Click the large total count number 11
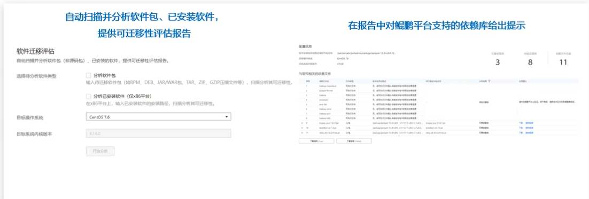Viewport: 589px width, 199px height. click(563, 62)
